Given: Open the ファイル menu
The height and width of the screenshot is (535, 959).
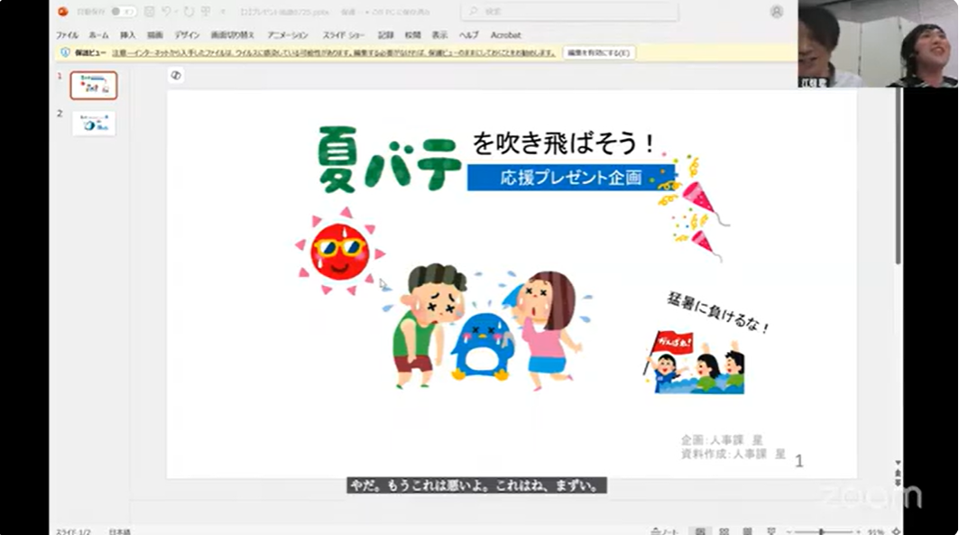Looking at the screenshot, I should click(x=68, y=35).
